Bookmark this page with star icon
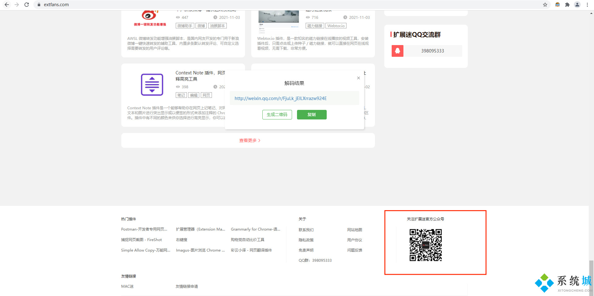 pos(545,5)
